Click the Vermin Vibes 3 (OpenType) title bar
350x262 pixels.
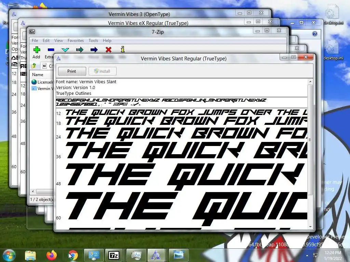click(x=139, y=14)
